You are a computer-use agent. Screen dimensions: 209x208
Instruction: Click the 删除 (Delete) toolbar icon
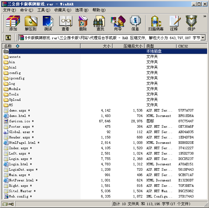click(83, 23)
